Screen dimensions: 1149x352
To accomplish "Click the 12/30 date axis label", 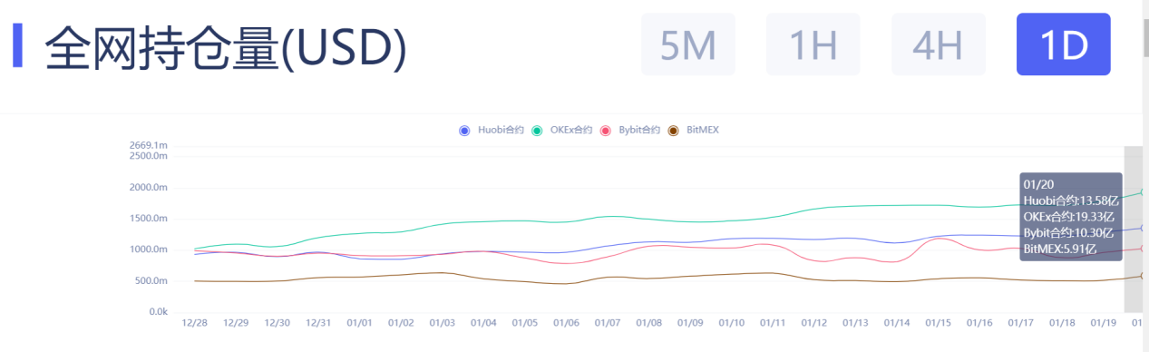I will coord(278,323).
